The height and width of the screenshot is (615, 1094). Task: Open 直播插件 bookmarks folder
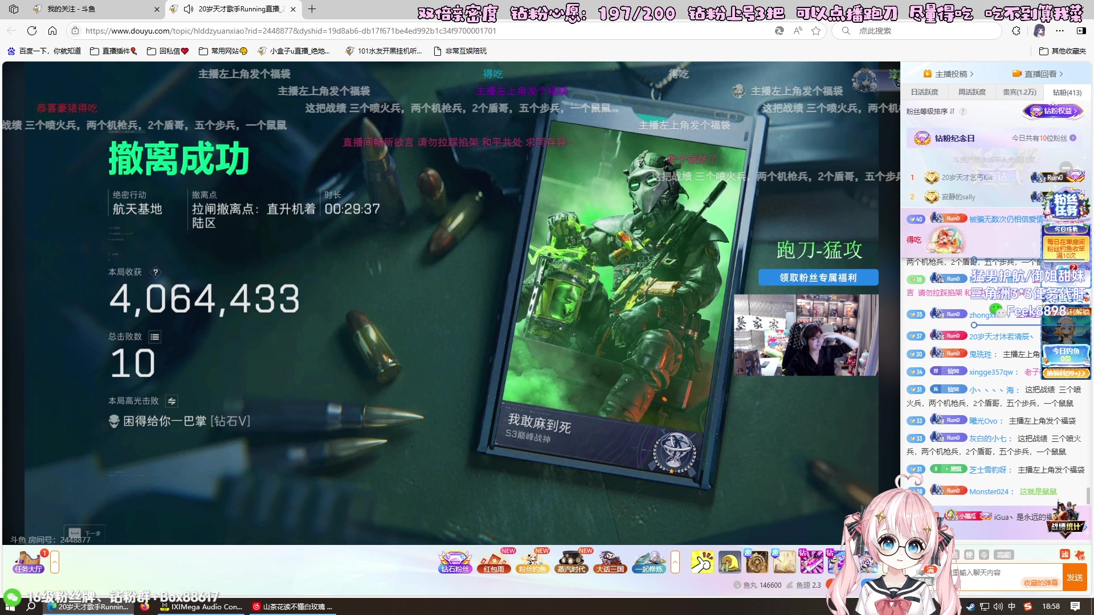(x=114, y=51)
